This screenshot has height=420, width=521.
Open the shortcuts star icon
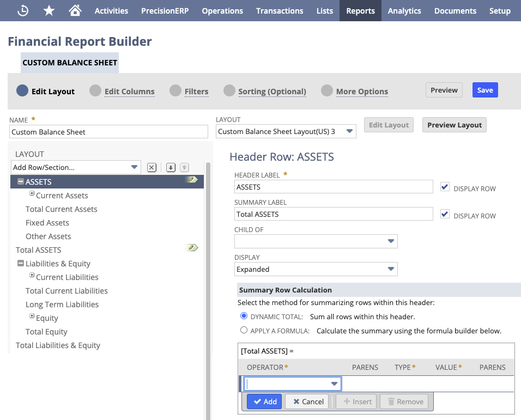(x=49, y=10)
